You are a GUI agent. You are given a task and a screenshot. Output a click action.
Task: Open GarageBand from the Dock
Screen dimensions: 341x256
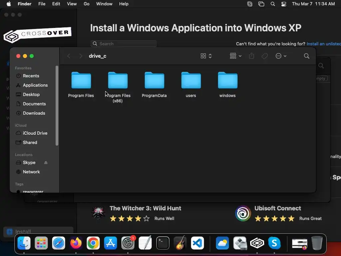(180, 243)
